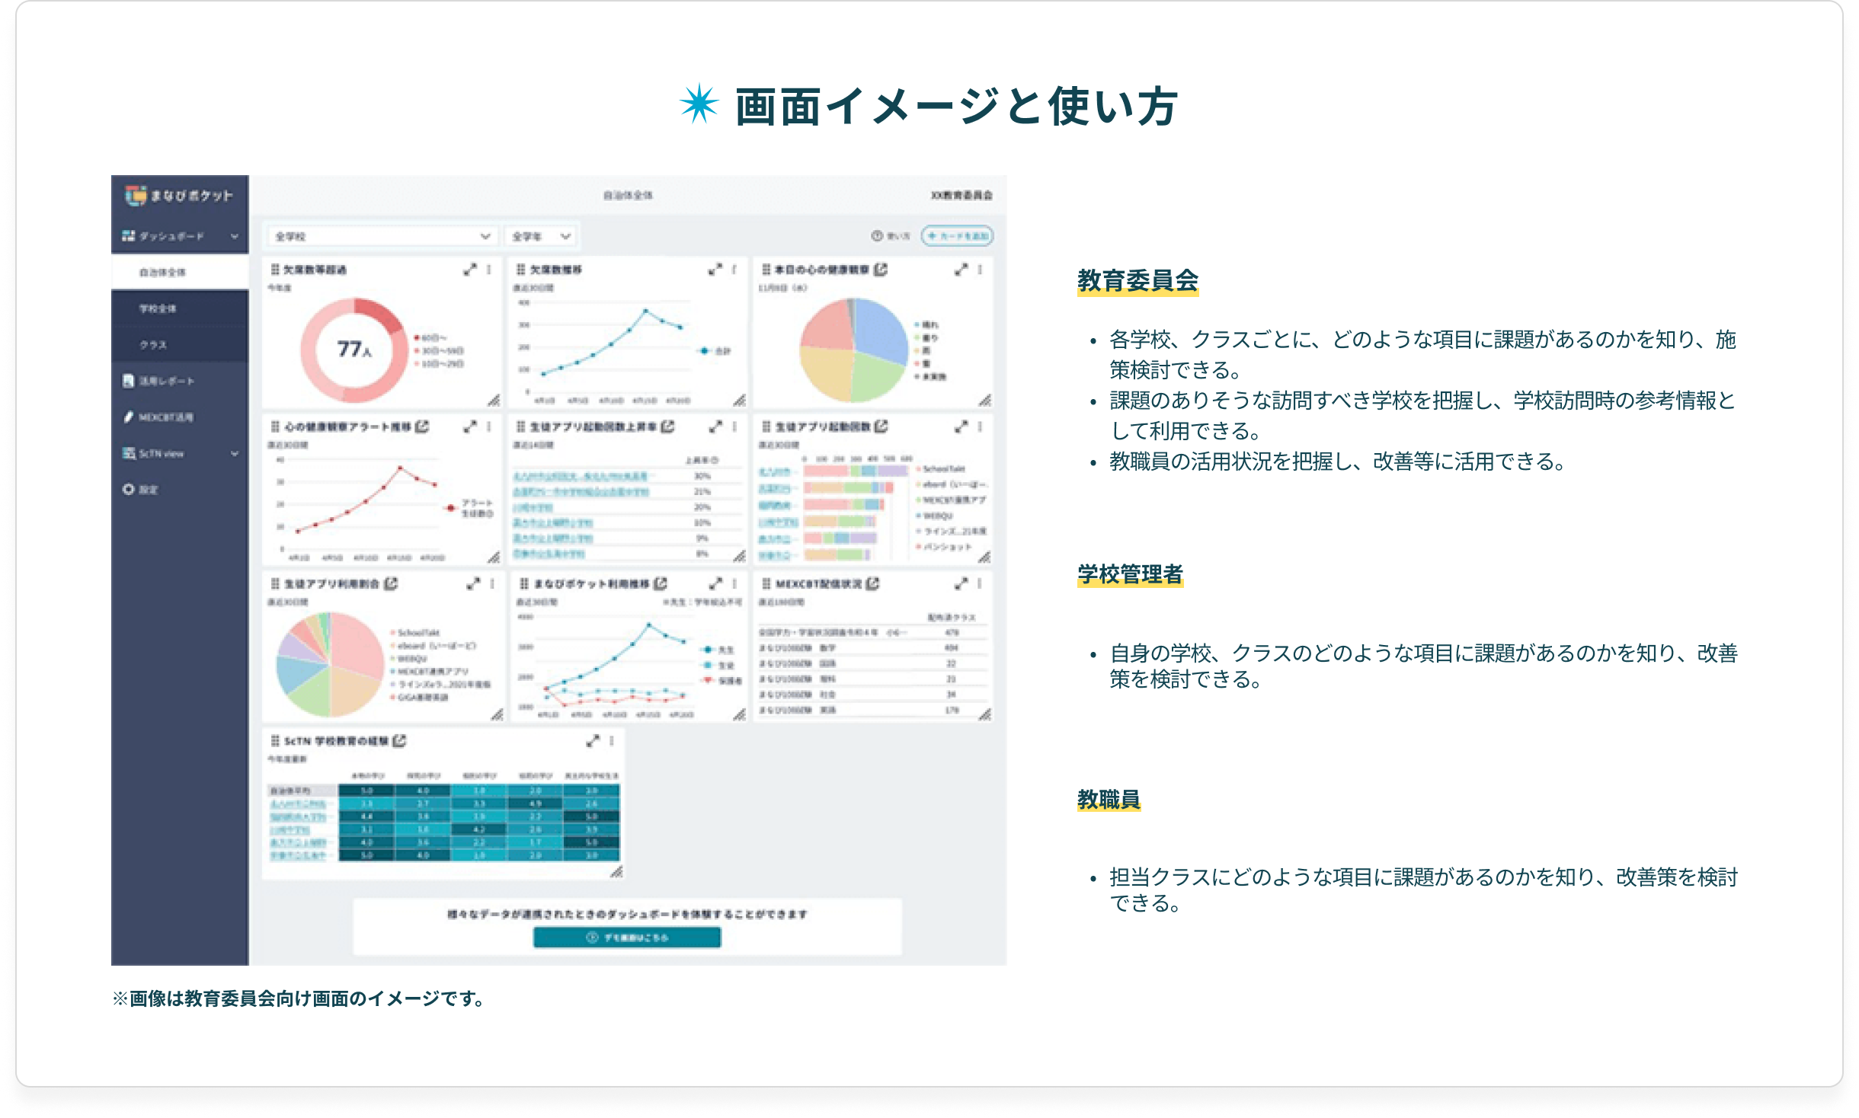This screenshot has width=1859, height=1118.
Task: Open external link on 生徒アプリ起動回数上昇率 card
Action: pos(667,426)
